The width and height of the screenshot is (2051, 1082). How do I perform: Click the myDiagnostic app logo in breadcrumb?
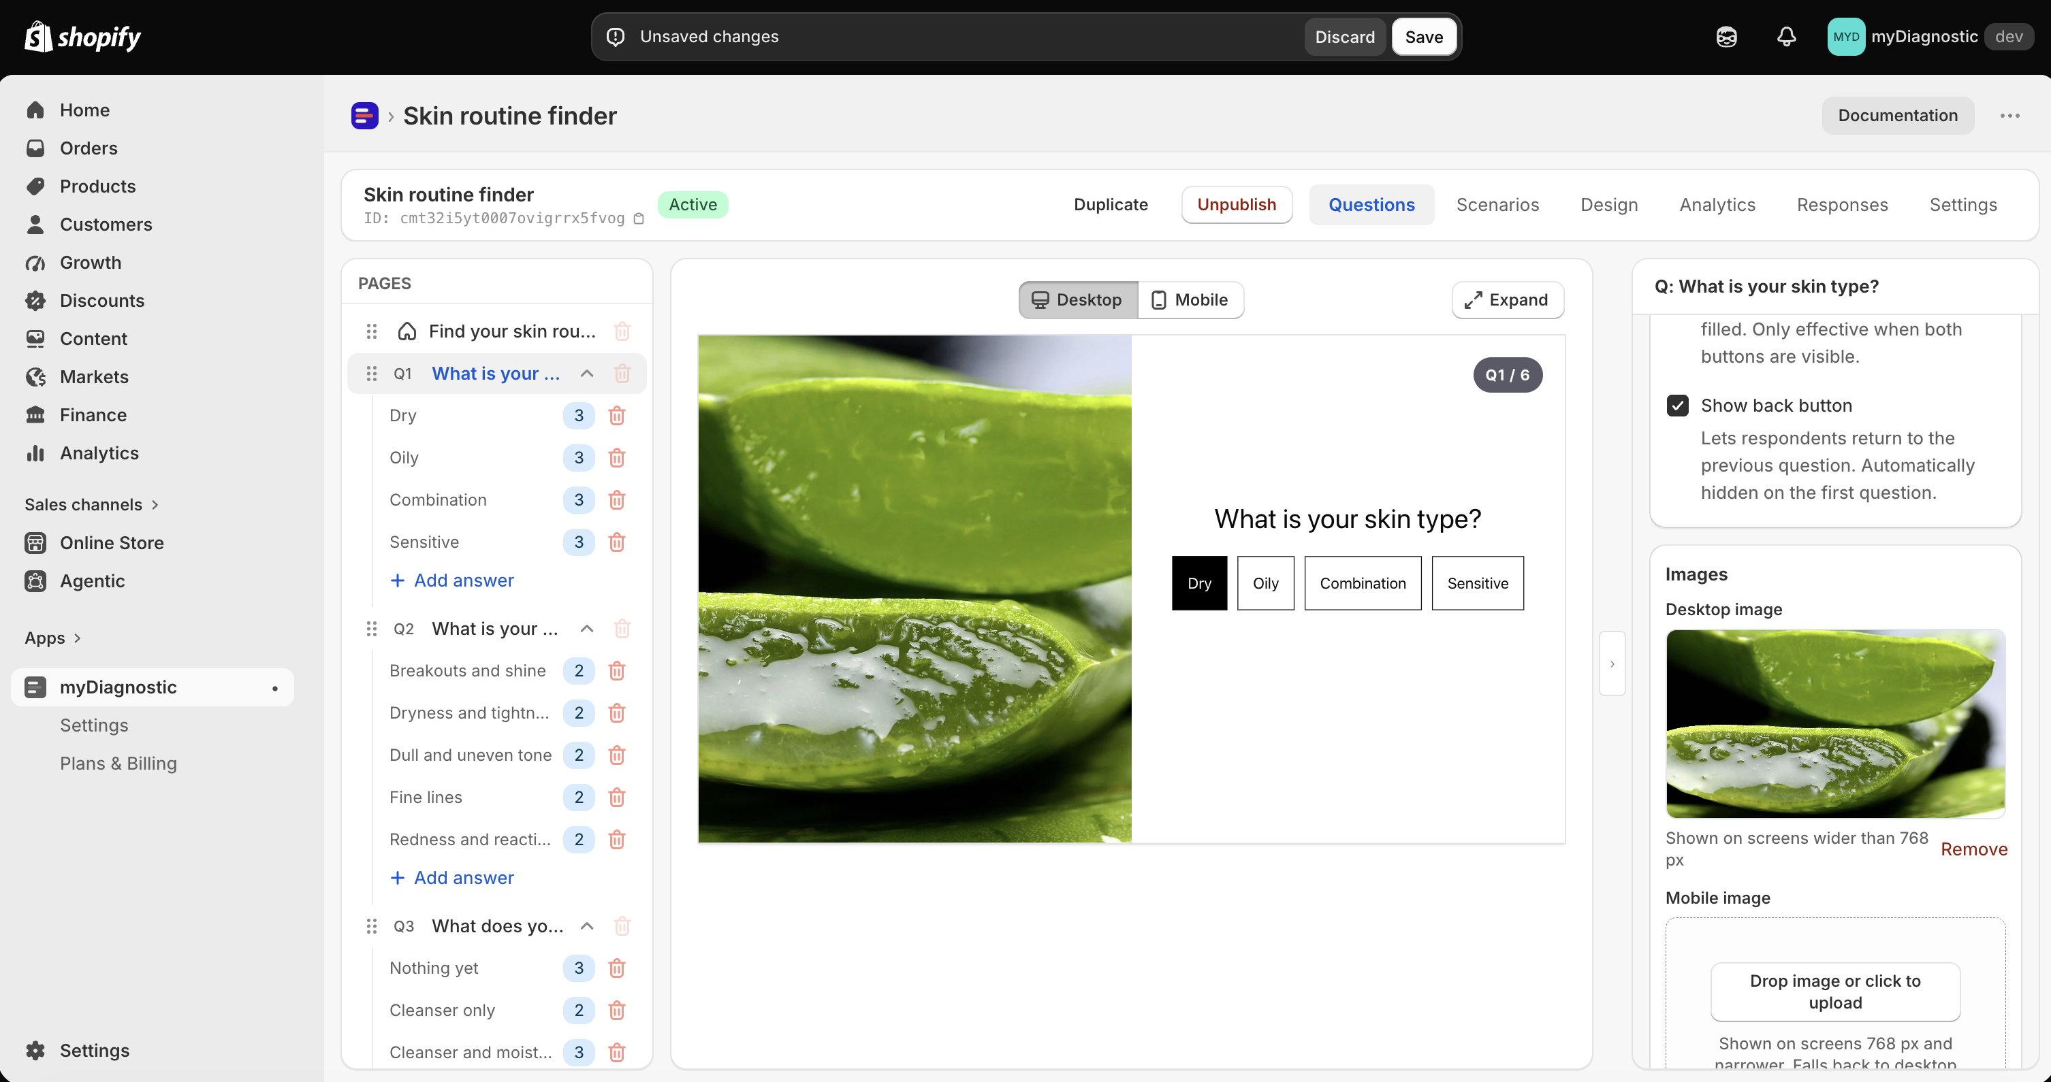coord(365,116)
